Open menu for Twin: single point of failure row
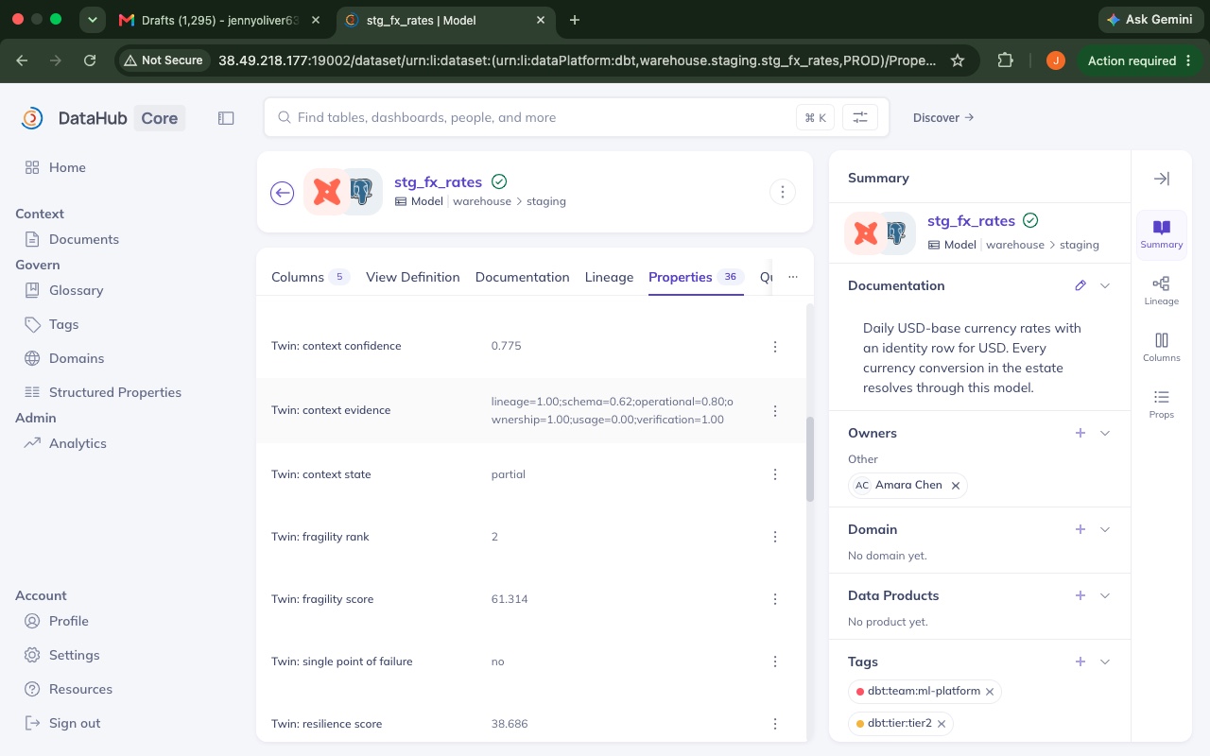Image resolution: width=1210 pixels, height=756 pixels. [x=775, y=661]
